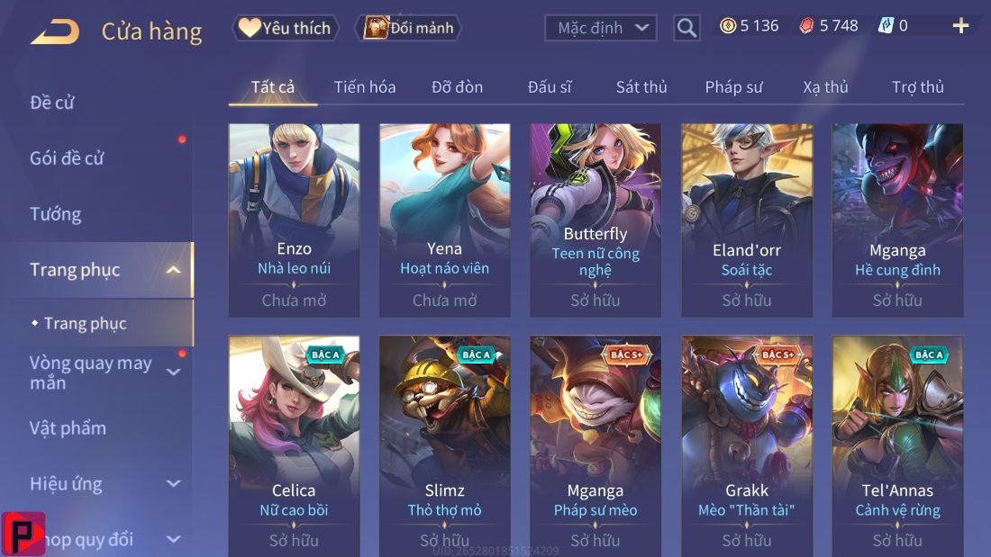Switch to the Sát thủ tab

pyautogui.click(x=641, y=87)
